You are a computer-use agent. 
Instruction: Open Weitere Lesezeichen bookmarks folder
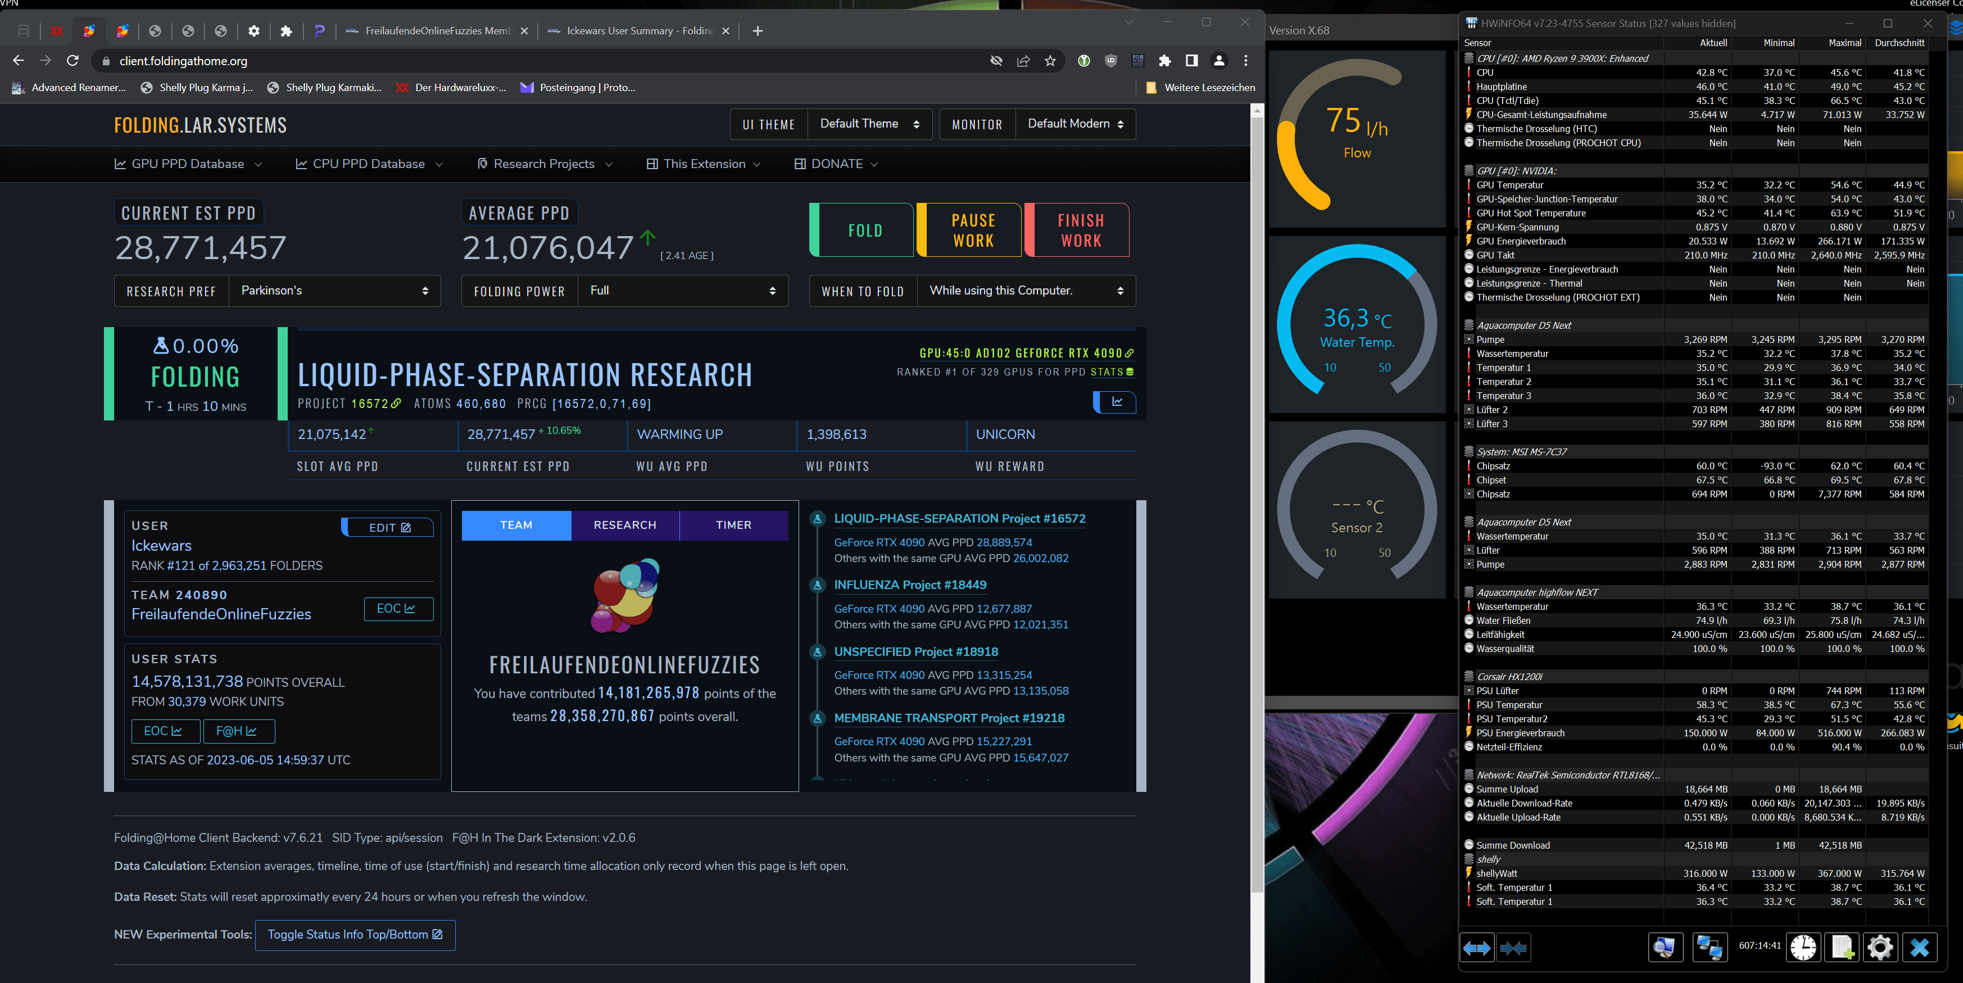tap(1200, 88)
